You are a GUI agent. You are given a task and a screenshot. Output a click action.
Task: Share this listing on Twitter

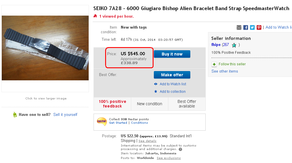point(252,27)
